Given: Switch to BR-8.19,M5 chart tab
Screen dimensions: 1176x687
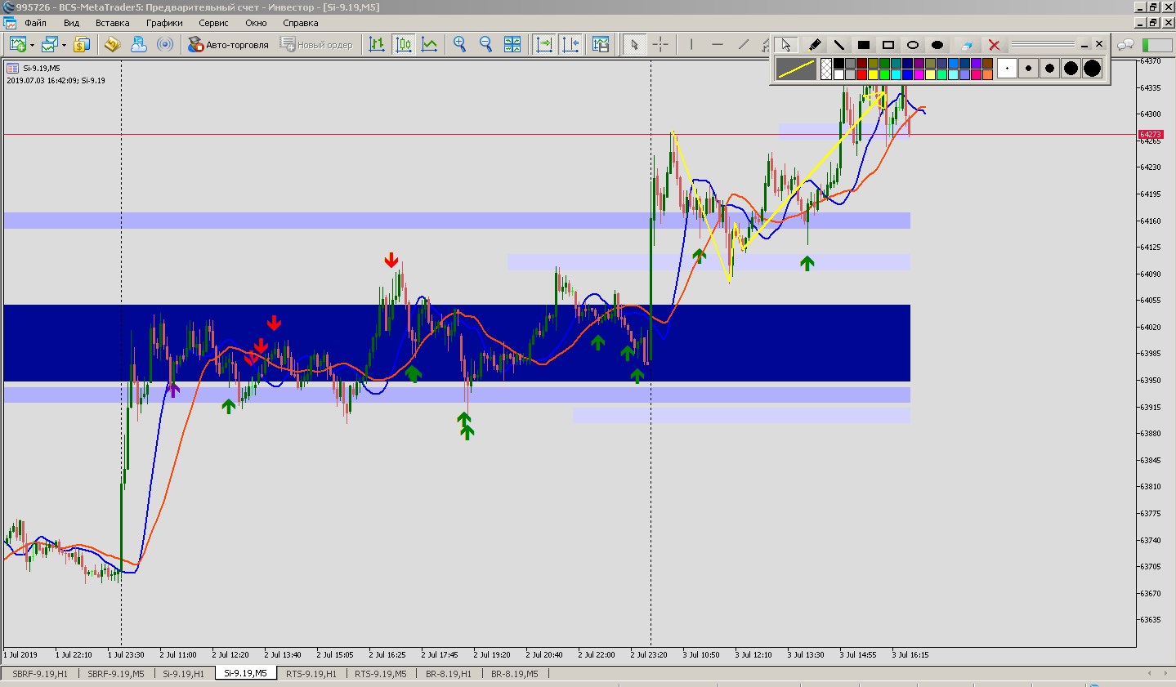Looking at the screenshot, I should pyautogui.click(x=514, y=674).
